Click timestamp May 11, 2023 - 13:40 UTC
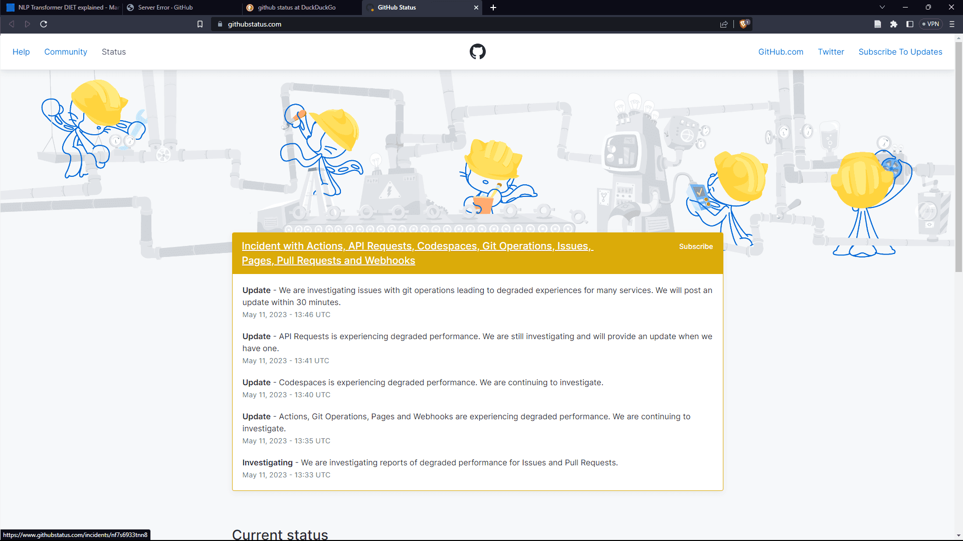Screen dimensions: 963x541 click(286, 395)
